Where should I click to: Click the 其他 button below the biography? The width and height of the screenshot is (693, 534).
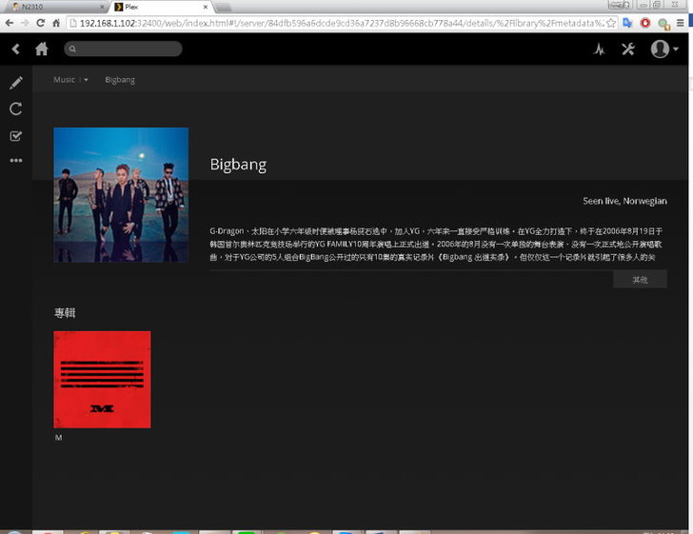coord(640,280)
